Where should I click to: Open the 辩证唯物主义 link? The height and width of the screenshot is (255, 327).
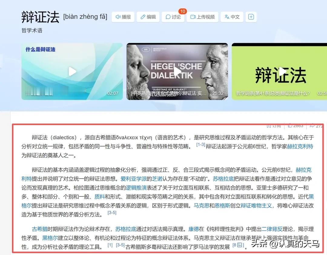pos(256,206)
